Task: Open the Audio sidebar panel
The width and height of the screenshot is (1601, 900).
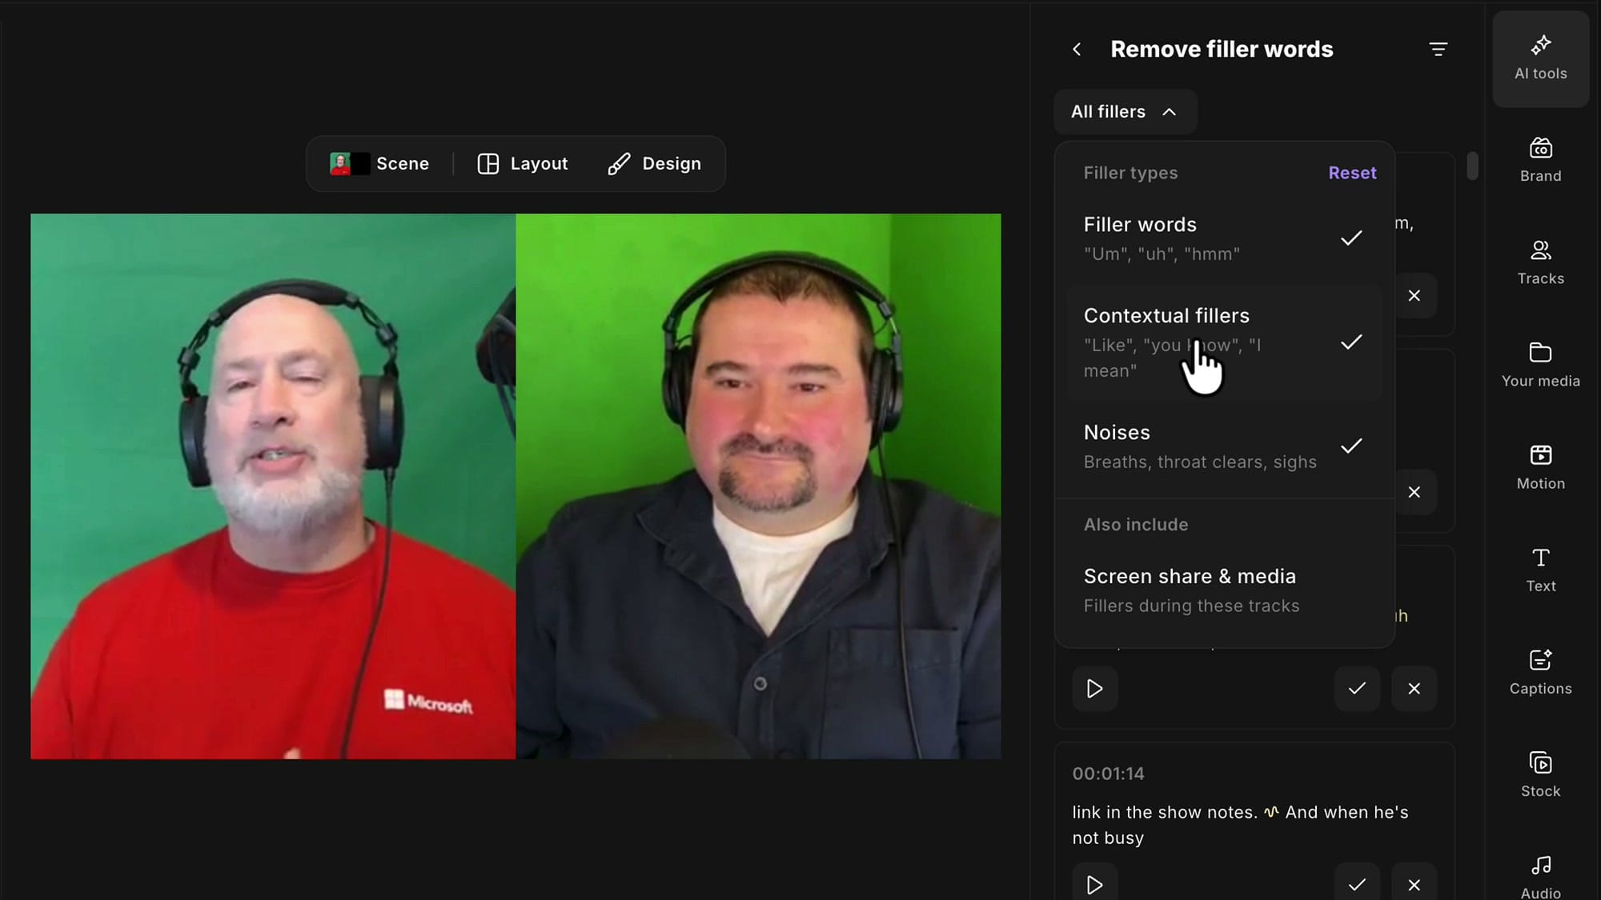Action: click(x=1540, y=876)
